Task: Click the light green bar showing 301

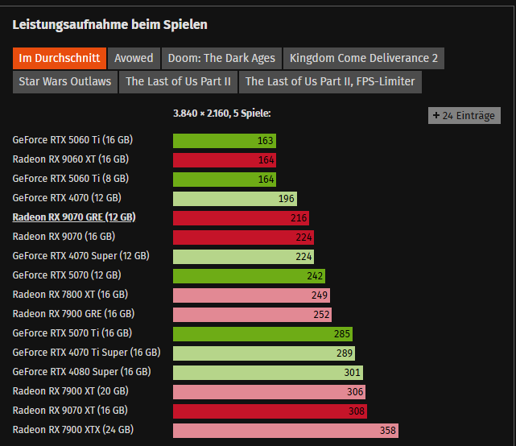Action: 268,373
